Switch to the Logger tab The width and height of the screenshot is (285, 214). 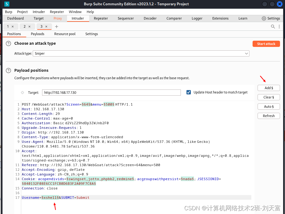197,18
